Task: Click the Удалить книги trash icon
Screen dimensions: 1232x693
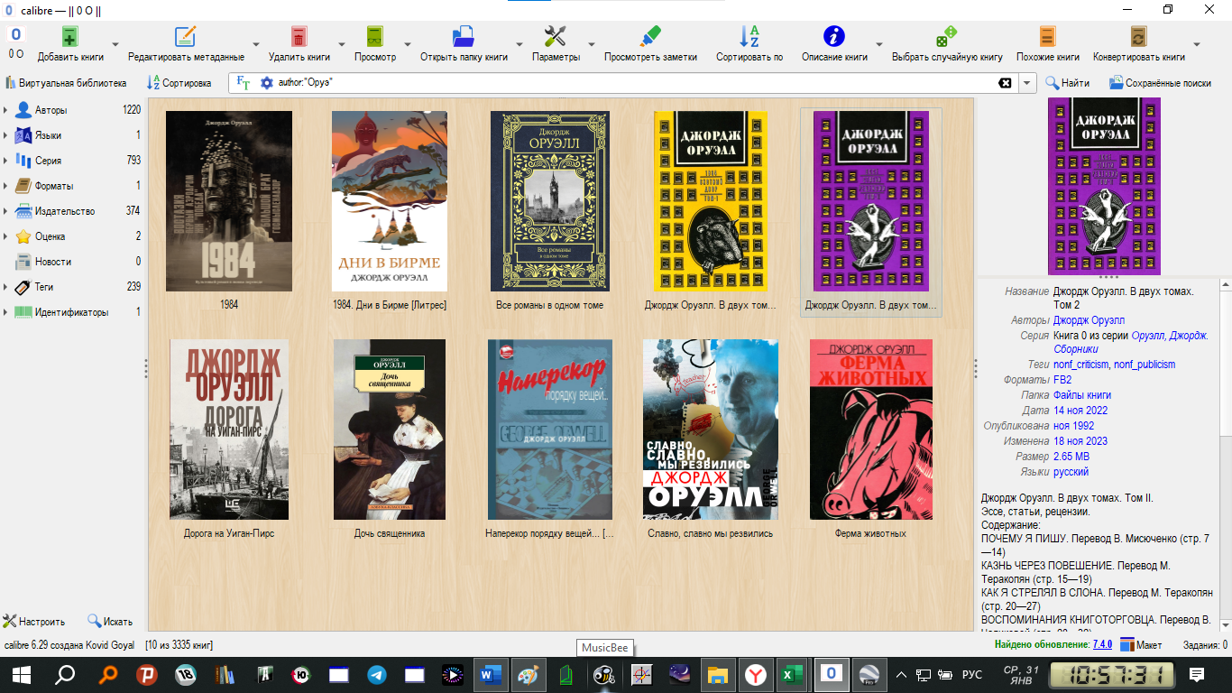Action: click(299, 36)
